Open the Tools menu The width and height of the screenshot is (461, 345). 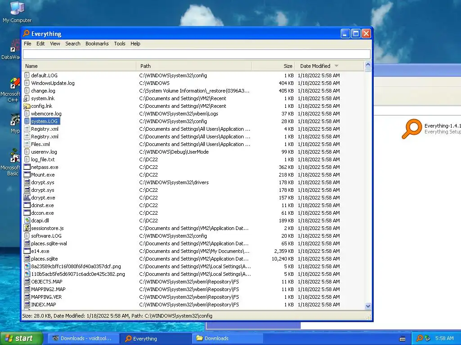[120, 44]
